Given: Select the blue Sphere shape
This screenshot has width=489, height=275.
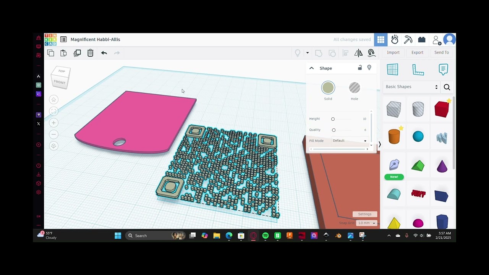Looking at the screenshot, I should tap(418, 136).
